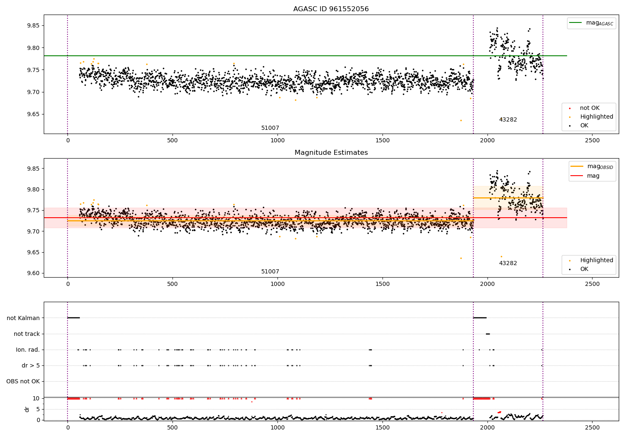Viewport: 625px width, 437px height.
Task: Click the 10 tick on the dr axis
Action: pyautogui.click(x=36, y=398)
